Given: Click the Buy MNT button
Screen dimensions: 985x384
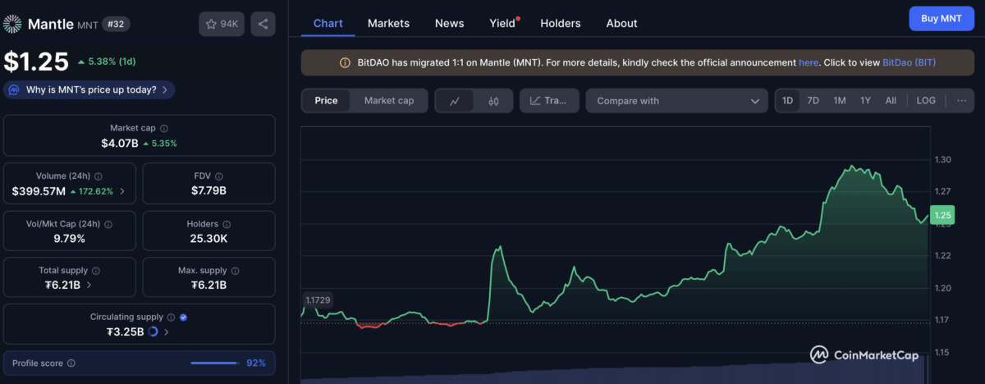Looking at the screenshot, I should tap(941, 18).
